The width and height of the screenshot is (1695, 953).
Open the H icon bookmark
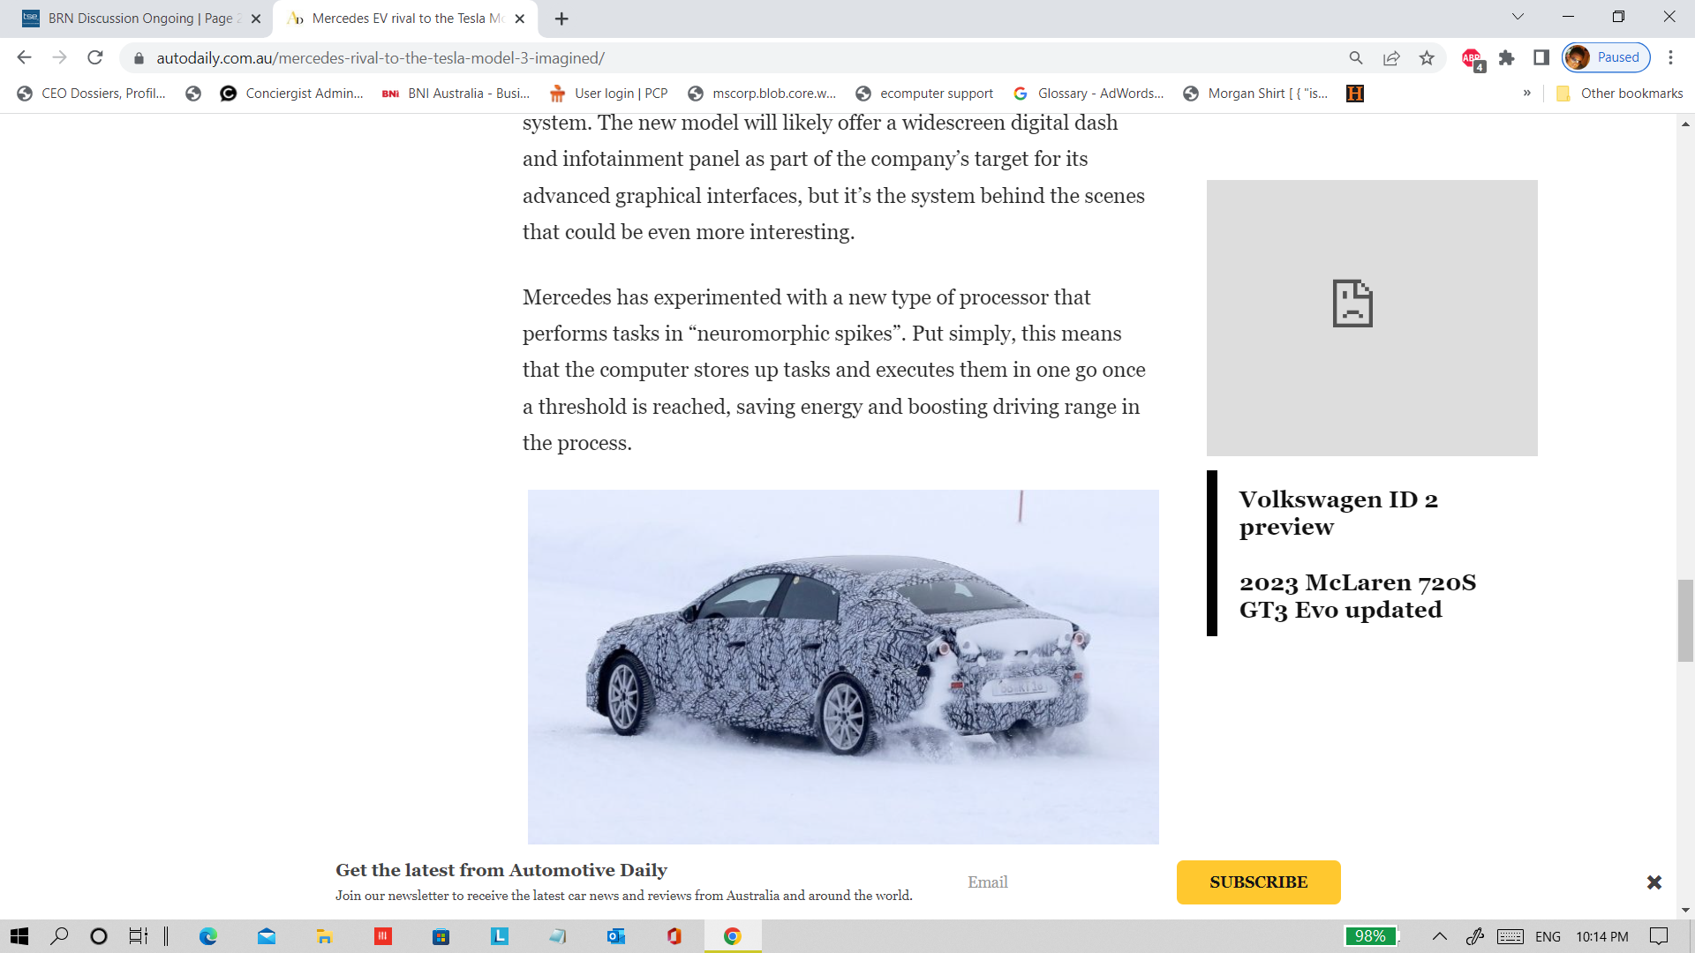(x=1355, y=94)
